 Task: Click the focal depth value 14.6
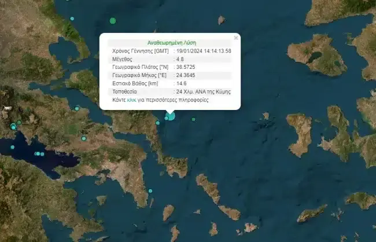pyautogui.click(x=182, y=84)
